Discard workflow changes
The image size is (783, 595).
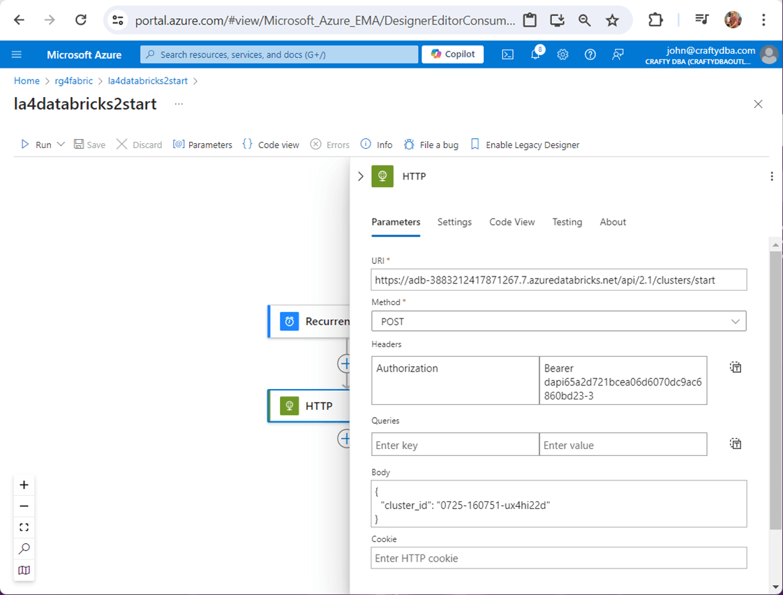tap(140, 145)
